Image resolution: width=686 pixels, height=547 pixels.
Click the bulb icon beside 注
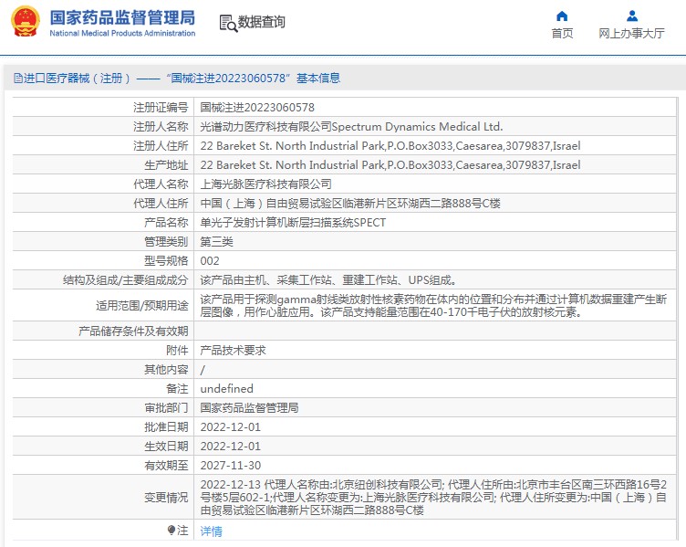(171, 531)
